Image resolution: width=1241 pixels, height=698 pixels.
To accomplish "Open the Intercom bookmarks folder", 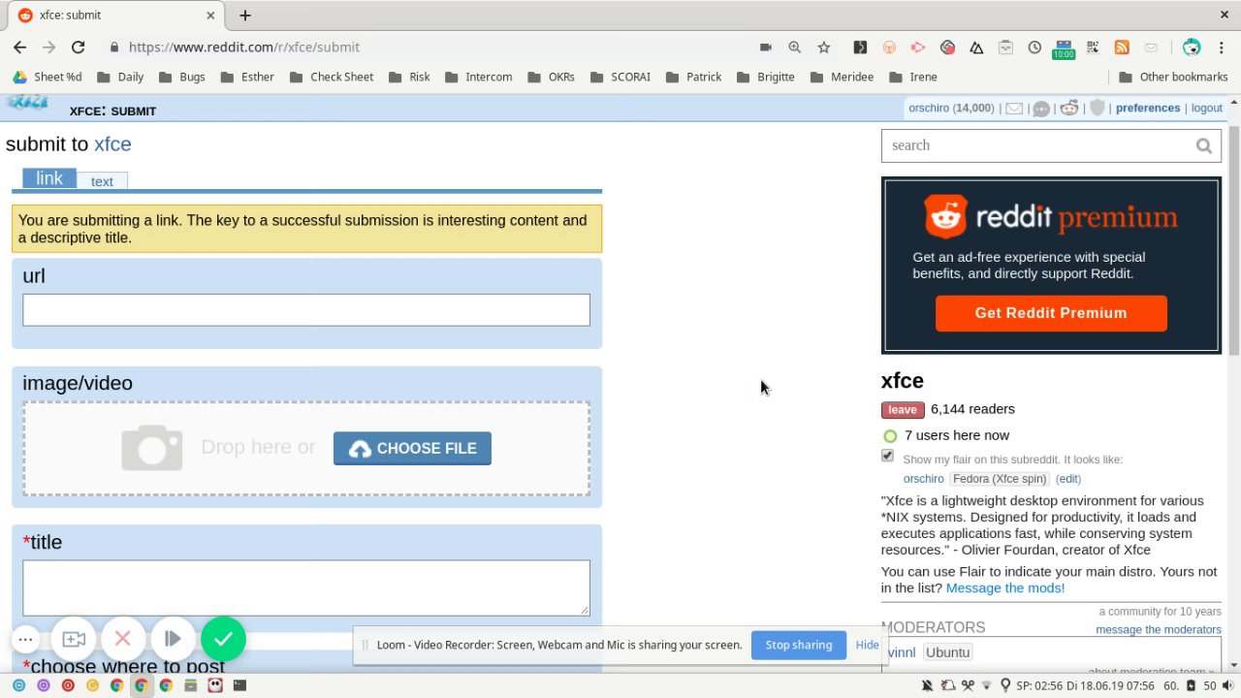I will tap(479, 77).
